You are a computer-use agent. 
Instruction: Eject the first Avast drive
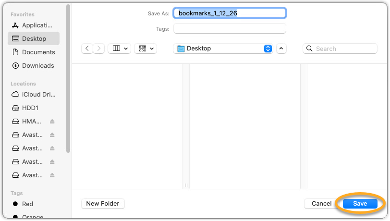pos(52,135)
